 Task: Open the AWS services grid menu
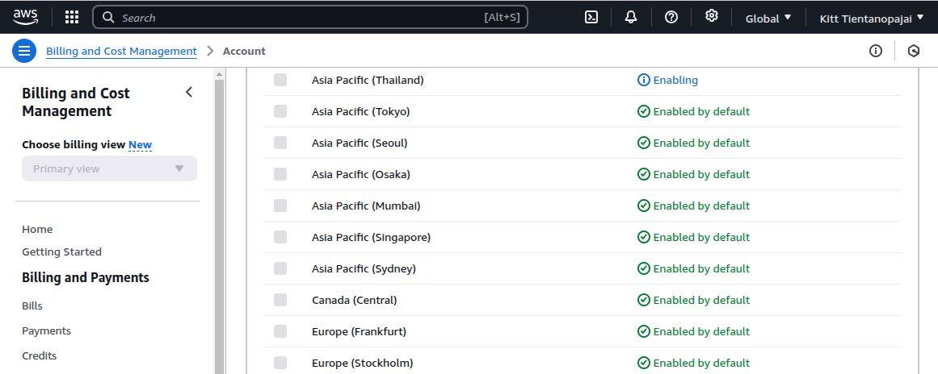coord(72,17)
